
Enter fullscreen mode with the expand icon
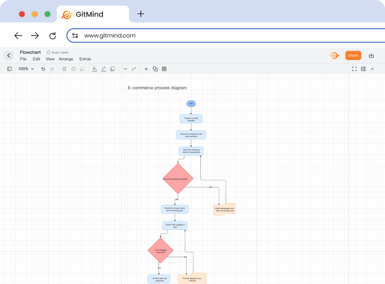click(354, 69)
